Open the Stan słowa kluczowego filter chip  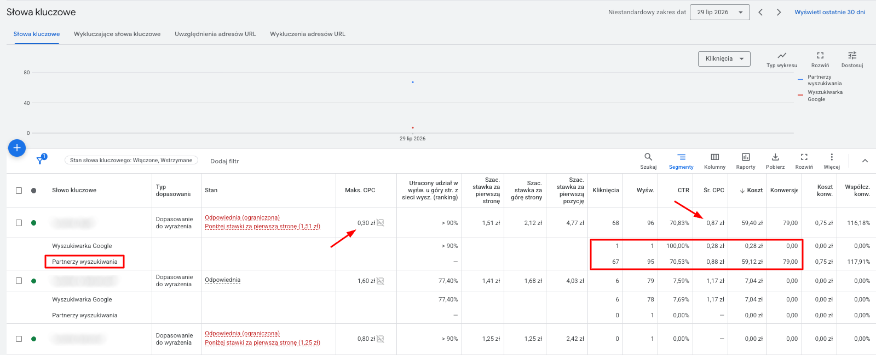[131, 161]
